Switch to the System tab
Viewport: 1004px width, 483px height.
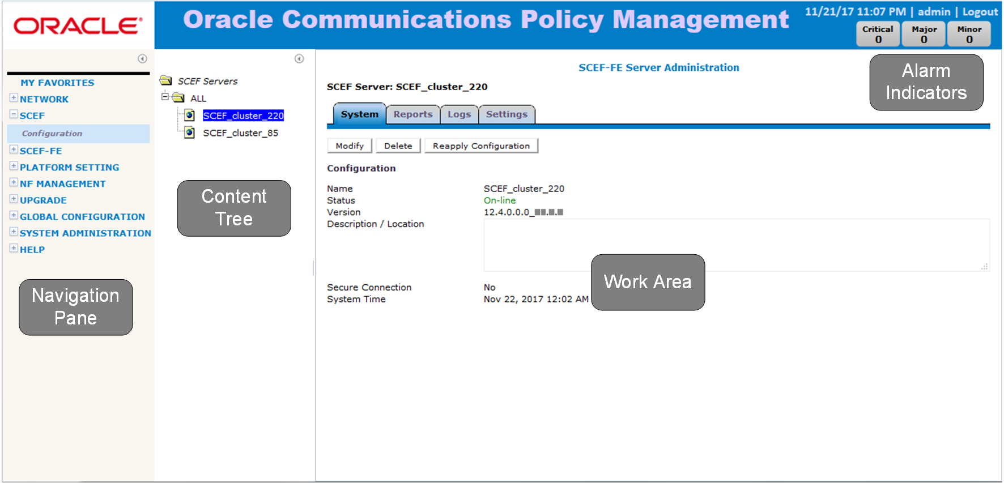pyautogui.click(x=359, y=114)
